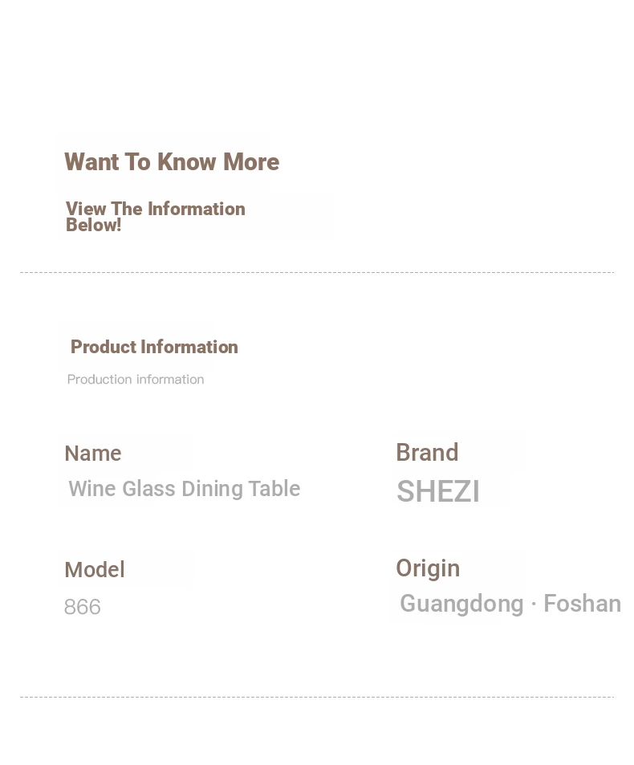Screen dimensions: 634x765
Task: Click the "Brand" field label
Action: point(427,452)
